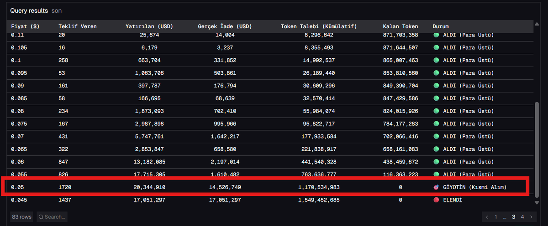This screenshot has width=548, height=226.
Task: Click the pagination ellipsis
Action: (505, 217)
